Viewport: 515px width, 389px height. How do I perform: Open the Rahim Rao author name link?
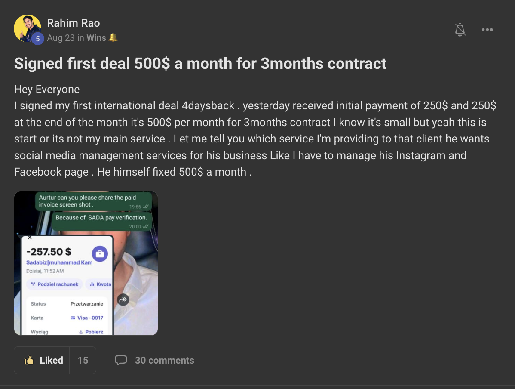tap(73, 23)
